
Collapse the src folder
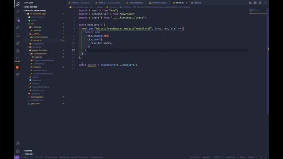pos(32,24)
